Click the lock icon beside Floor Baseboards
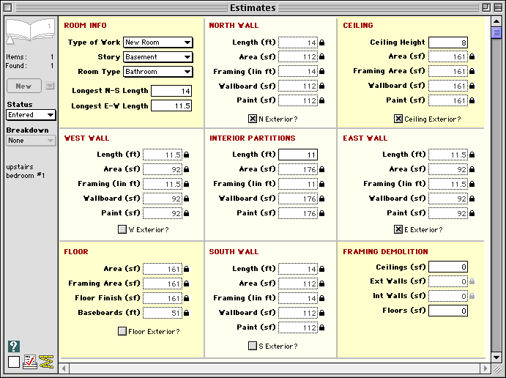Screen dimensions: 506x378 tap(186, 313)
